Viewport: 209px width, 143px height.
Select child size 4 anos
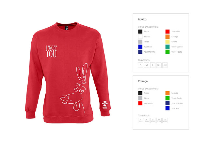pyautogui.click(x=141, y=121)
